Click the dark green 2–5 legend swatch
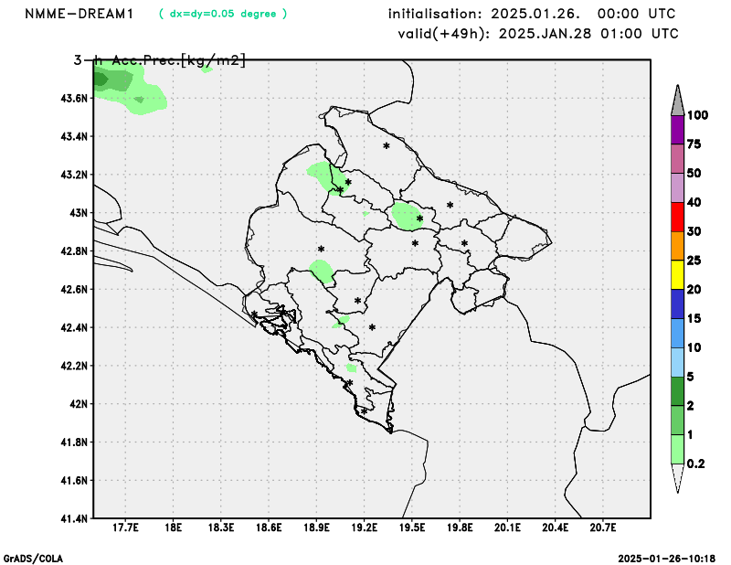 click(677, 391)
